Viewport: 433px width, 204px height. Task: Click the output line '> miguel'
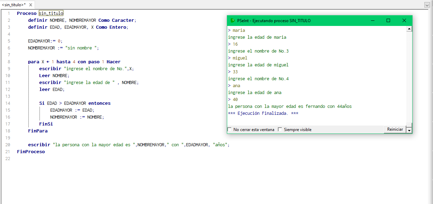(x=238, y=58)
